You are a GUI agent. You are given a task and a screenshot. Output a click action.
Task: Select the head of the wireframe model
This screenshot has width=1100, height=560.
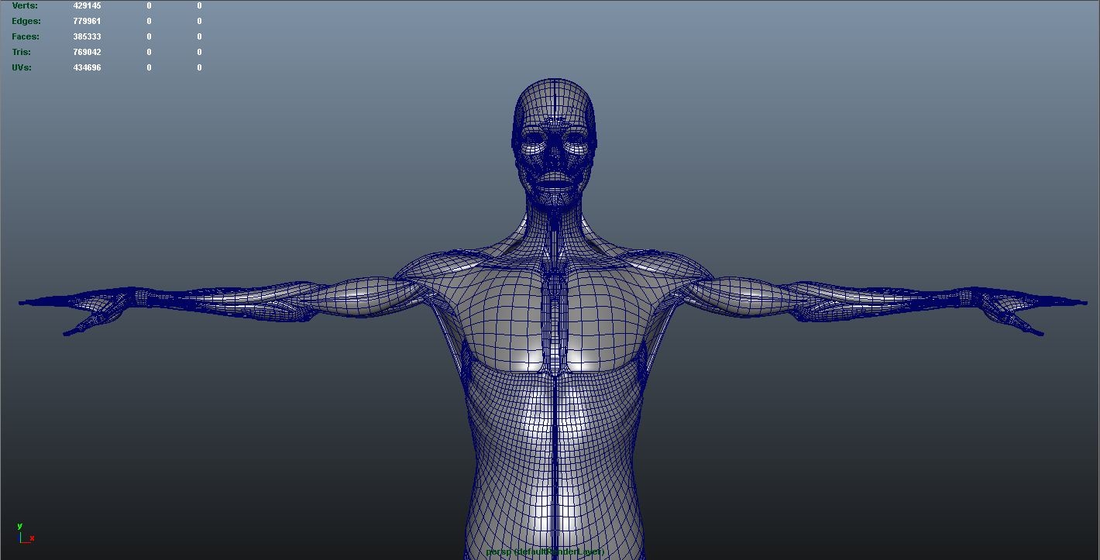[552, 139]
